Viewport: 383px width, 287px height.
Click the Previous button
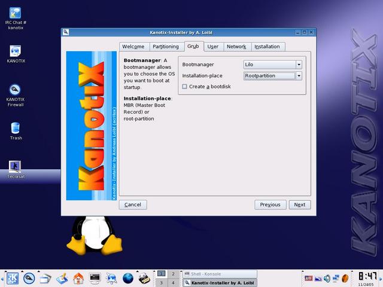(x=270, y=204)
